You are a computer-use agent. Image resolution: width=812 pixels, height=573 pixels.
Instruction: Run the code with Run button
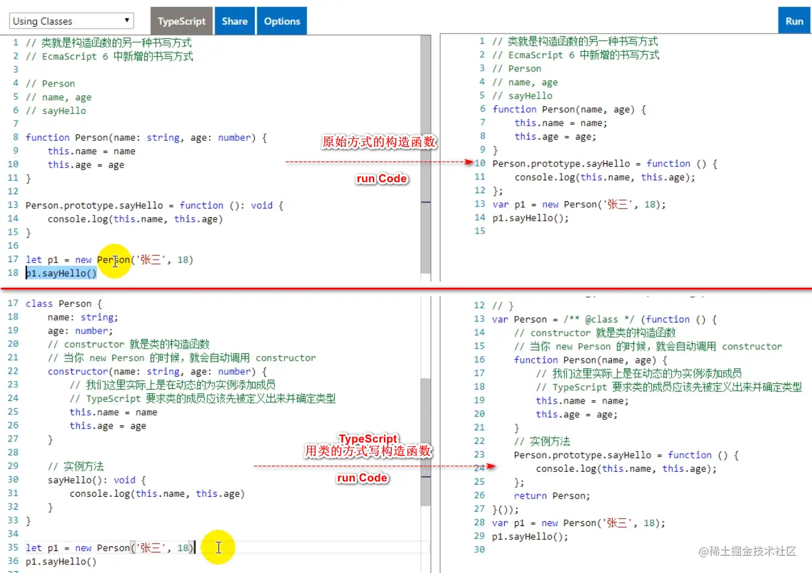pyautogui.click(x=794, y=21)
